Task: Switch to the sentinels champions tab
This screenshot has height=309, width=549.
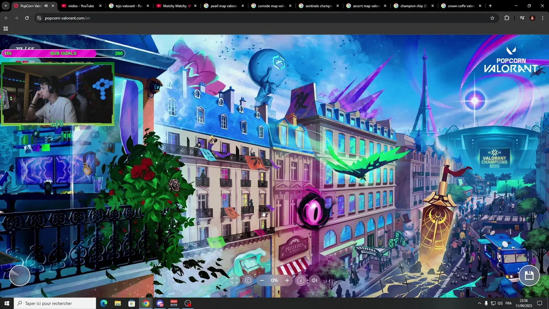Action: click(x=319, y=6)
